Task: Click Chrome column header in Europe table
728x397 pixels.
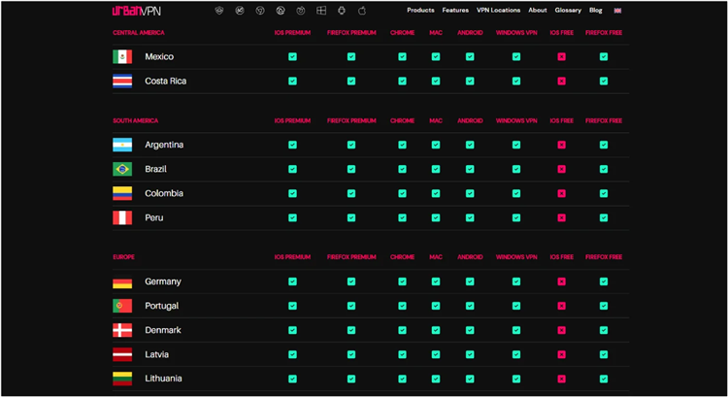Action: coord(402,257)
